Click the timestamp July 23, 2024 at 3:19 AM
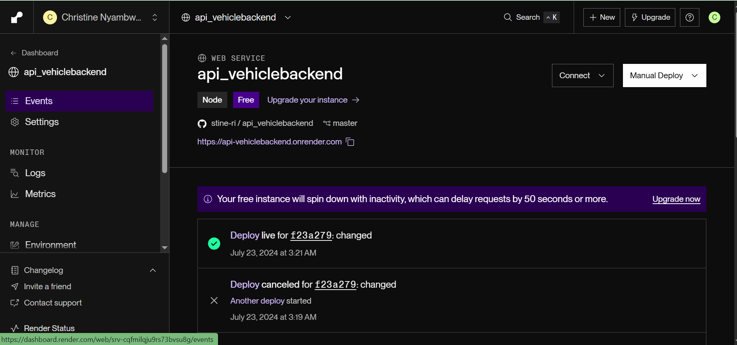This screenshot has width=737, height=345. tap(273, 317)
